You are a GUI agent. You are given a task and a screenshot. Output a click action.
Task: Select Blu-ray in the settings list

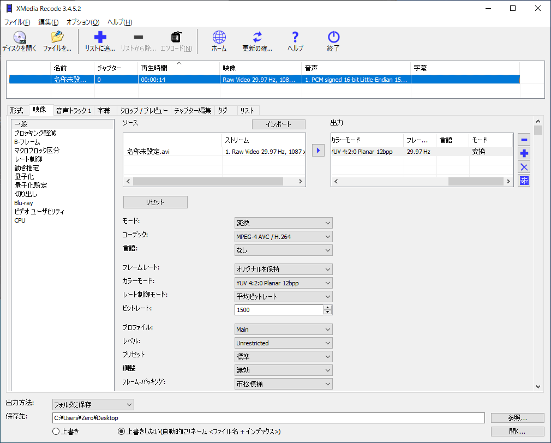coord(23,203)
